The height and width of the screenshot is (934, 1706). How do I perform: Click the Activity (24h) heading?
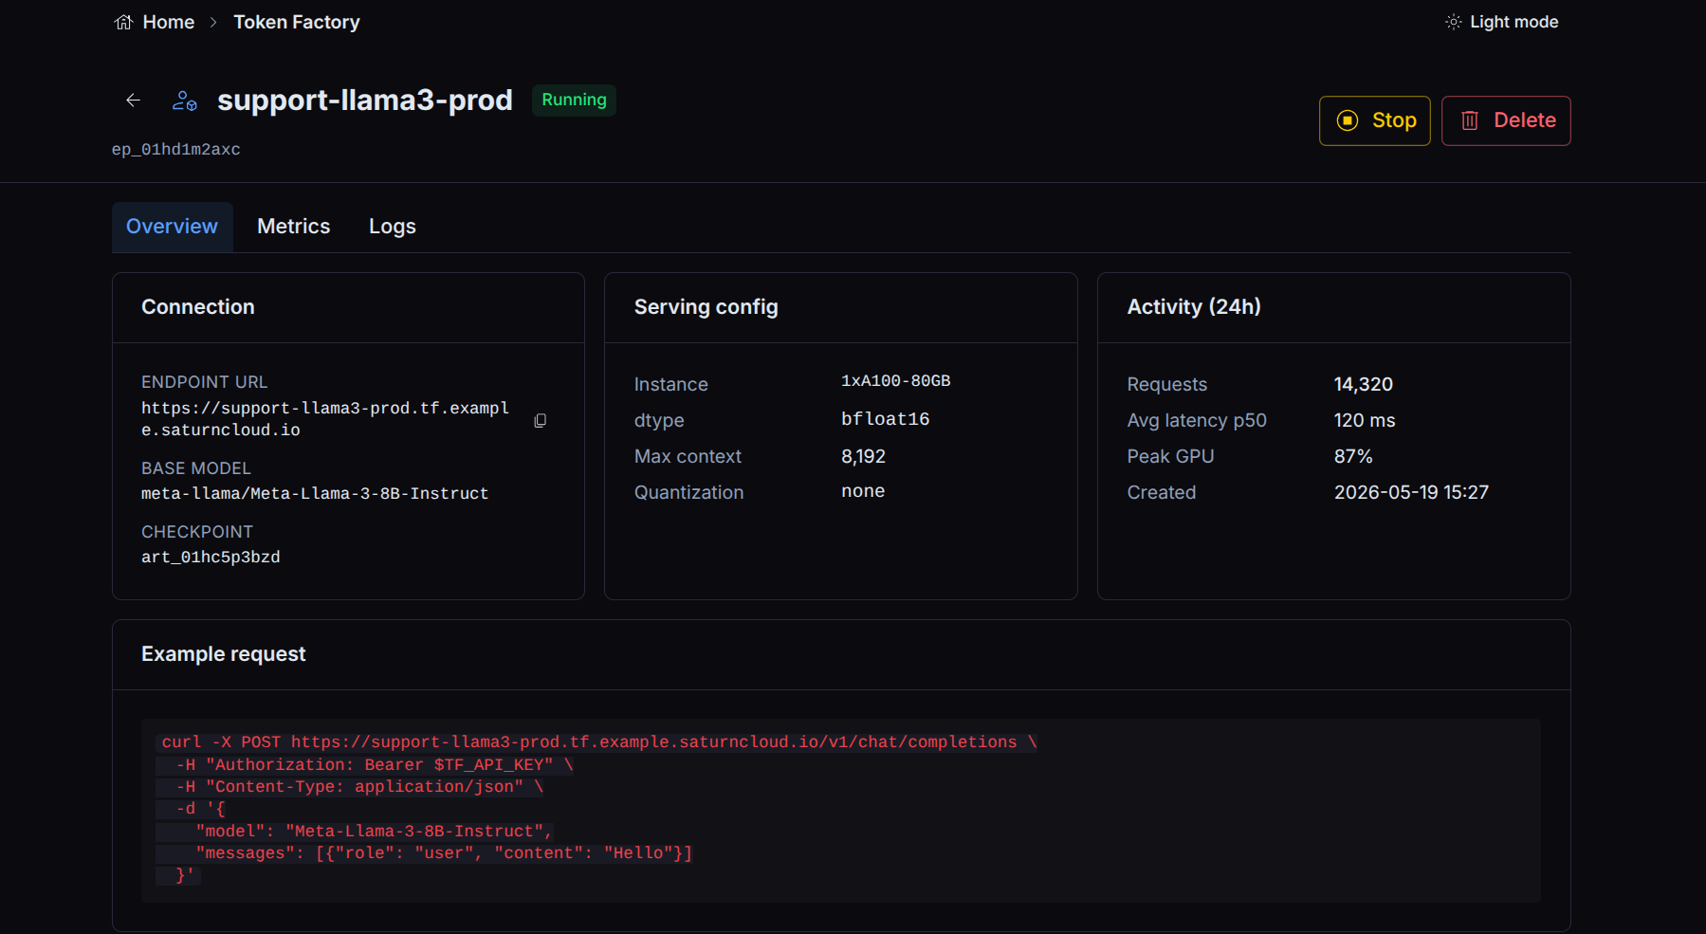coord(1193,307)
